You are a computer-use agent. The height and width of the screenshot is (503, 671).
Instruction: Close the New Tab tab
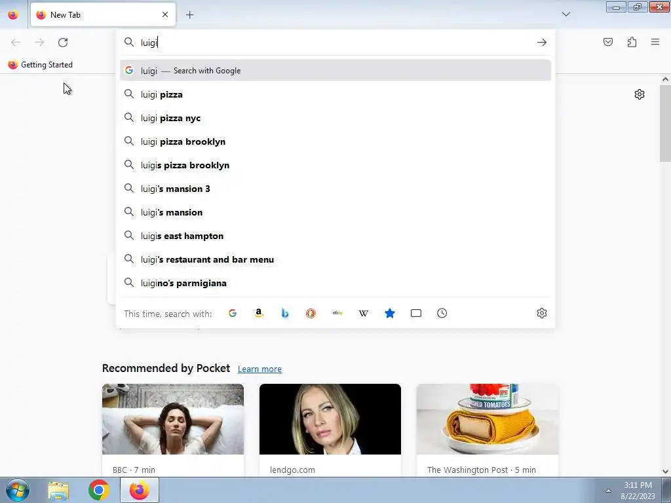tap(165, 14)
